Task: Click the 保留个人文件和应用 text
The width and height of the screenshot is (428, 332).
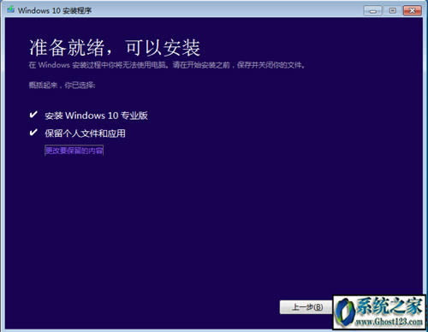Action: [85, 133]
